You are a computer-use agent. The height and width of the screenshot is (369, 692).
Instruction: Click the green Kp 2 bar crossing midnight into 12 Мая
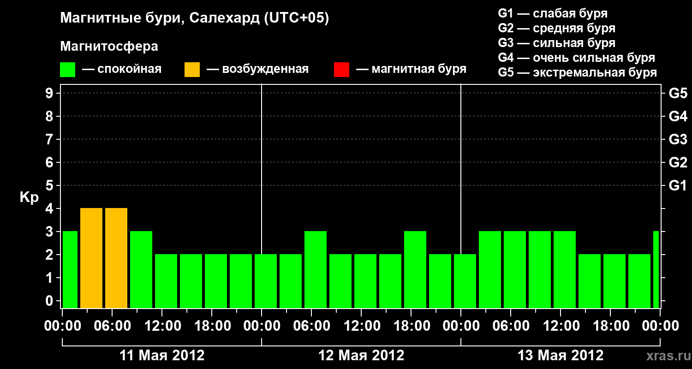(266, 281)
